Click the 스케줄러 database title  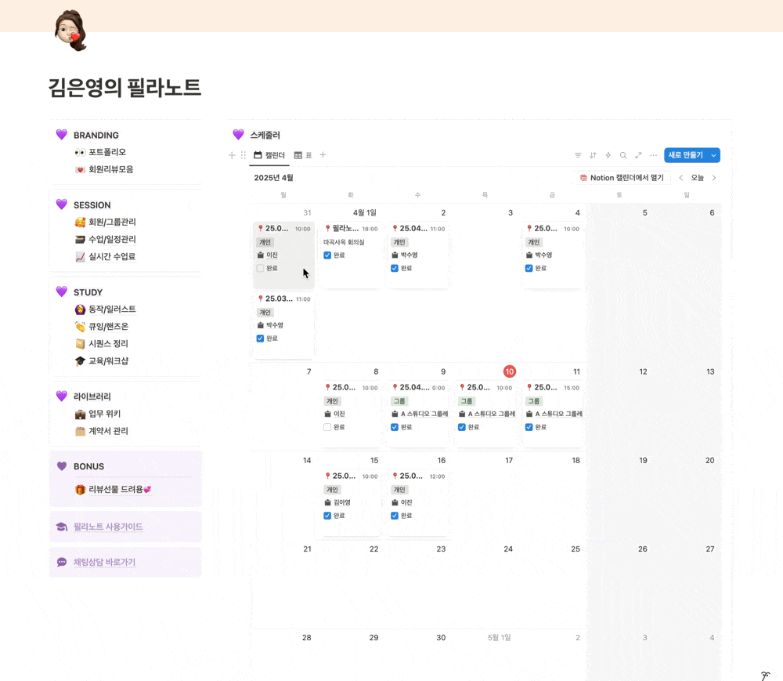click(265, 135)
